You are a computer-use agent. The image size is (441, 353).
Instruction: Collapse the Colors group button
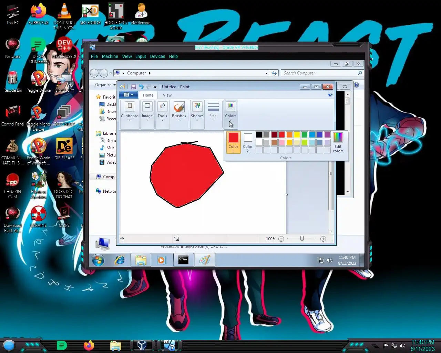pos(230,114)
